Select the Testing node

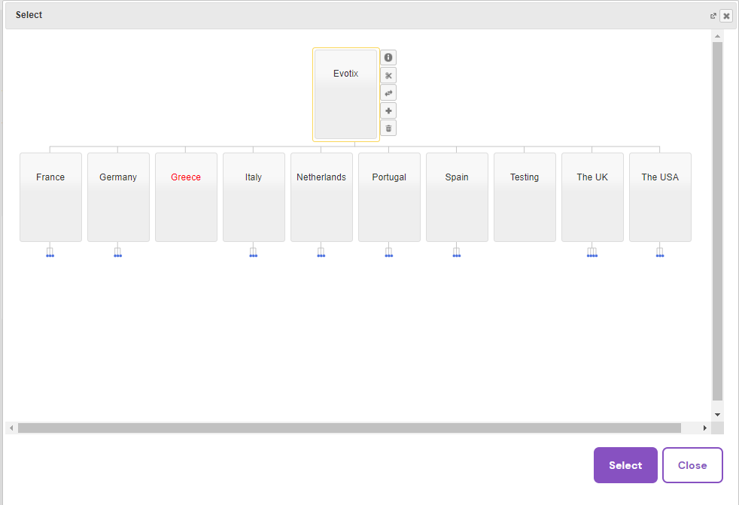[525, 197]
